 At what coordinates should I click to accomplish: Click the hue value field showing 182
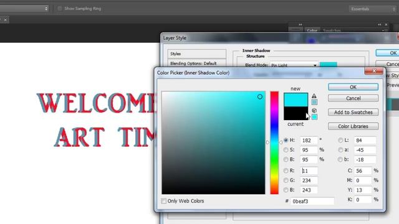[309, 141]
